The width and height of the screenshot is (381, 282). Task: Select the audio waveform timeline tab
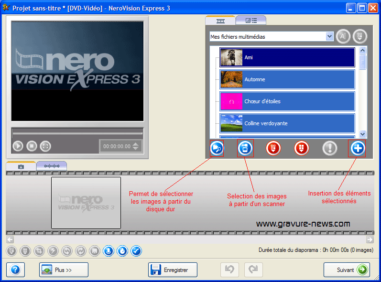coord(52,166)
